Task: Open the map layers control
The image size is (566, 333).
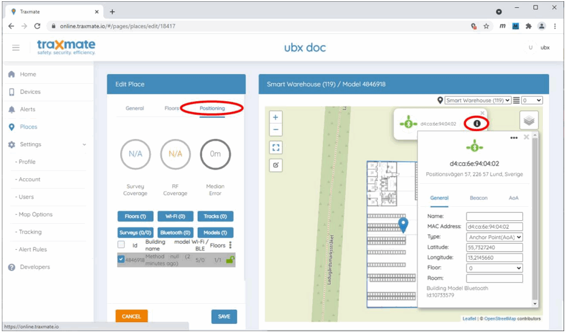Action: click(x=529, y=120)
